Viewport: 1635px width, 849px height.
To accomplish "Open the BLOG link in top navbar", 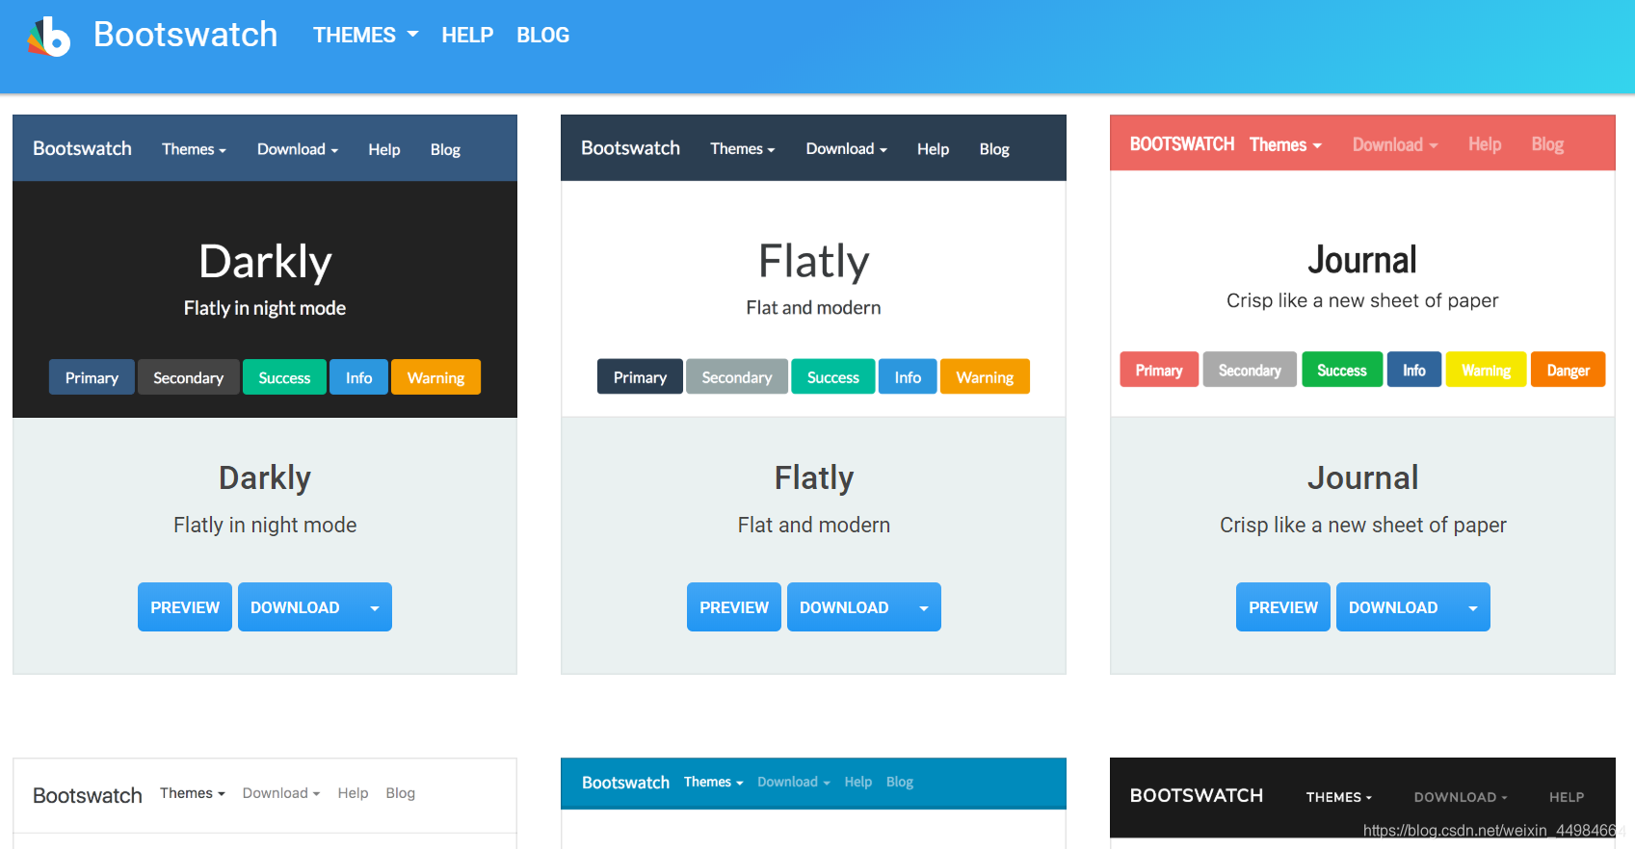I will [543, 36].
